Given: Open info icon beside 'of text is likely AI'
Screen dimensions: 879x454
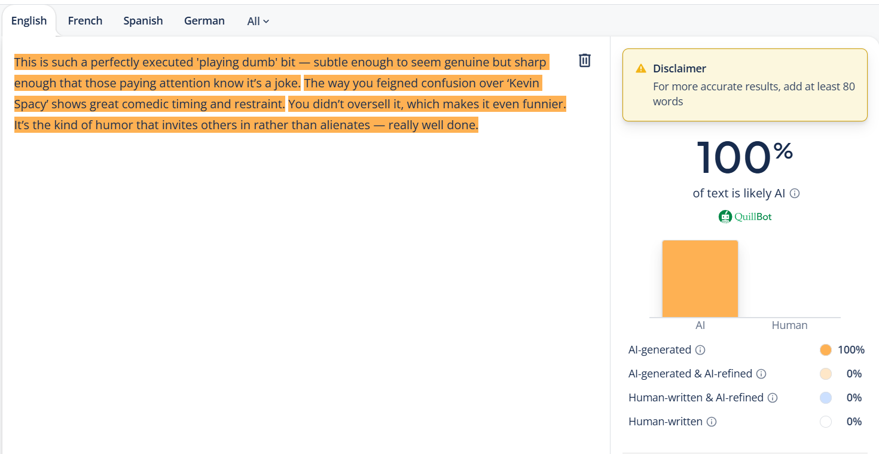Looking at the screenshot, I should (795, 193).
